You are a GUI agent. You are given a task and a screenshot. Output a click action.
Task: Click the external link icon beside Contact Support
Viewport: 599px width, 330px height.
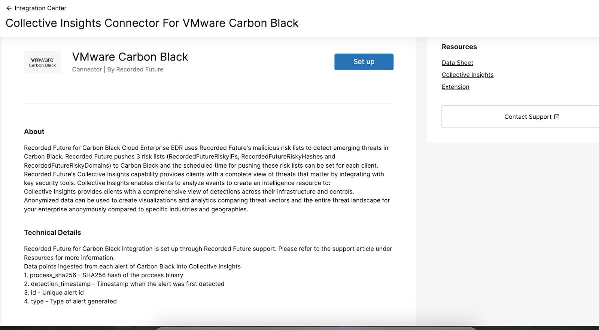tap(557, 117)
